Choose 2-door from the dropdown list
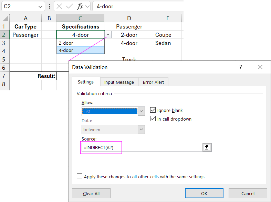The image size is (271, 202). point(81,43)
